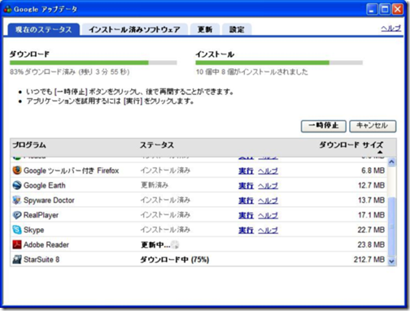This screenshot has height=311, width=410.
Task: Click ヘルプ for Skype
Action: (268, 231)
